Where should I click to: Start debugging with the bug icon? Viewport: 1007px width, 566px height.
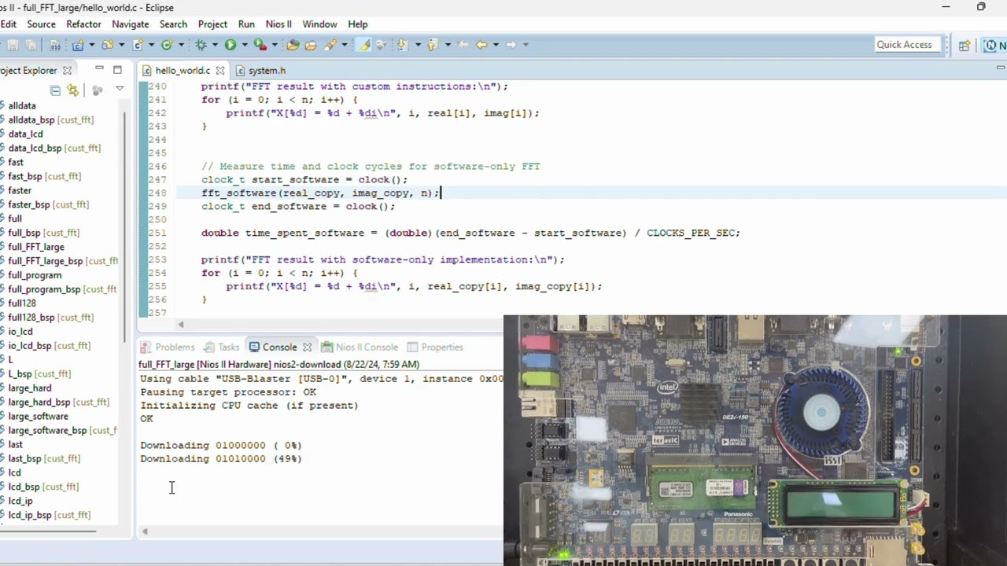pyautogui.click(x=201, y=45)
